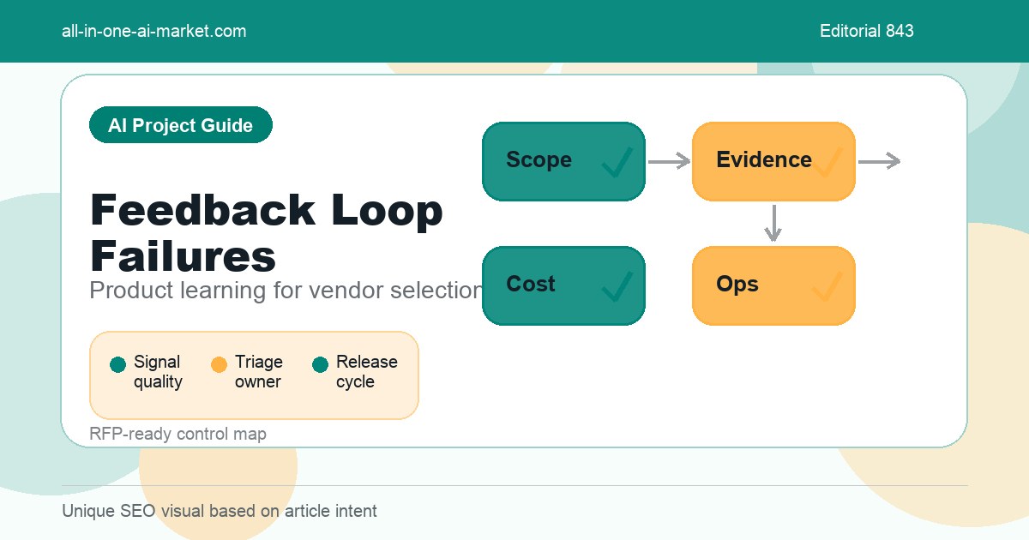The image size is (1029, 540).
Task: Select the Cost box
Action: pos(563,285)
